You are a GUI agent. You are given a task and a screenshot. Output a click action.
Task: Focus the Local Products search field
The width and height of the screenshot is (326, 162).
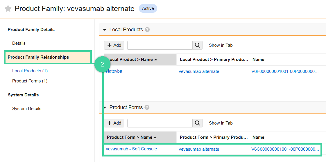(160, 45)
